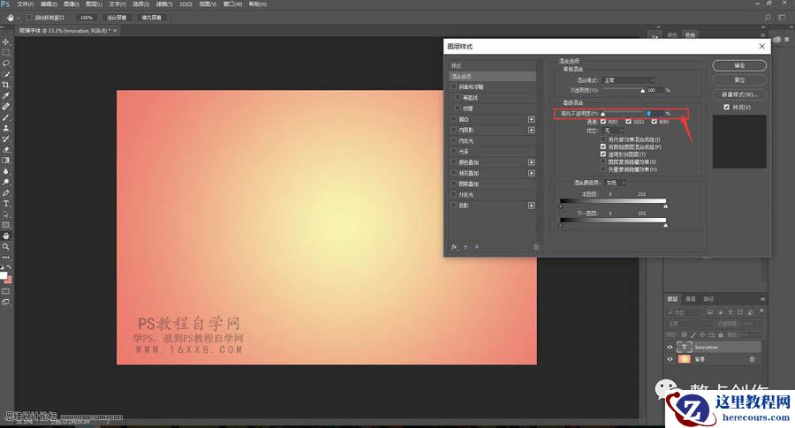
Task: Select the Horizontal Type tool
Action: [6, 203]
